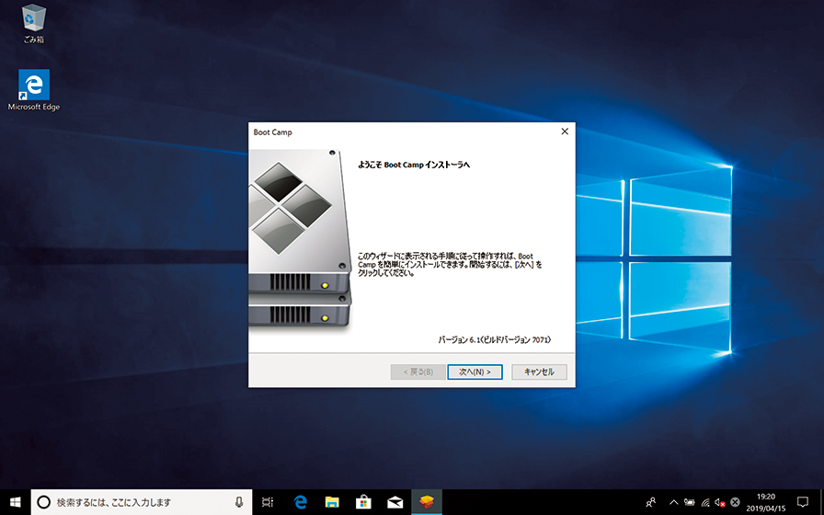Open the Mail app from taskbar
824x515 pixels.
pos(394,502)
